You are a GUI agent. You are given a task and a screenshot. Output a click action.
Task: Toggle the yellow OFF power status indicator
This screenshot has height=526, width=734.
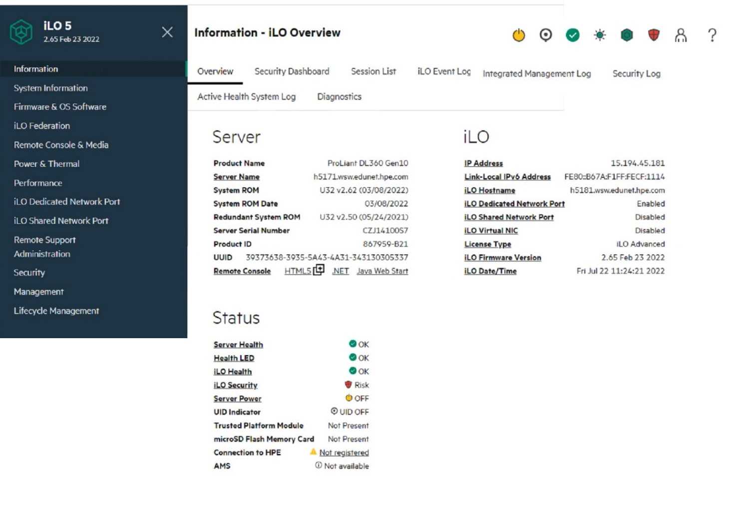[349, 398]
